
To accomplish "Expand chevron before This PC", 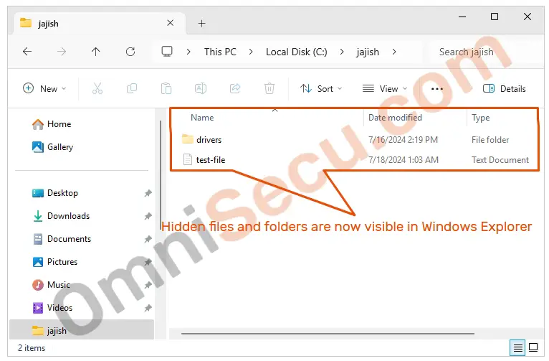I will tap(188, 52).
